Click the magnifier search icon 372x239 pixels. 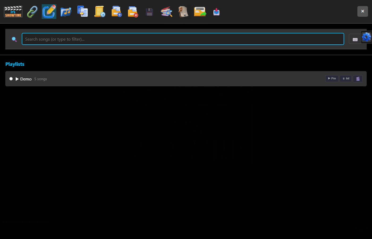click(14, 39)
